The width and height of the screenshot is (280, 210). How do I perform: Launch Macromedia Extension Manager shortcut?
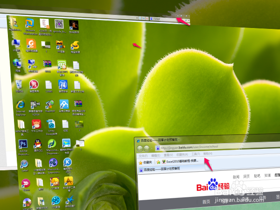click(x=54, y=166)
